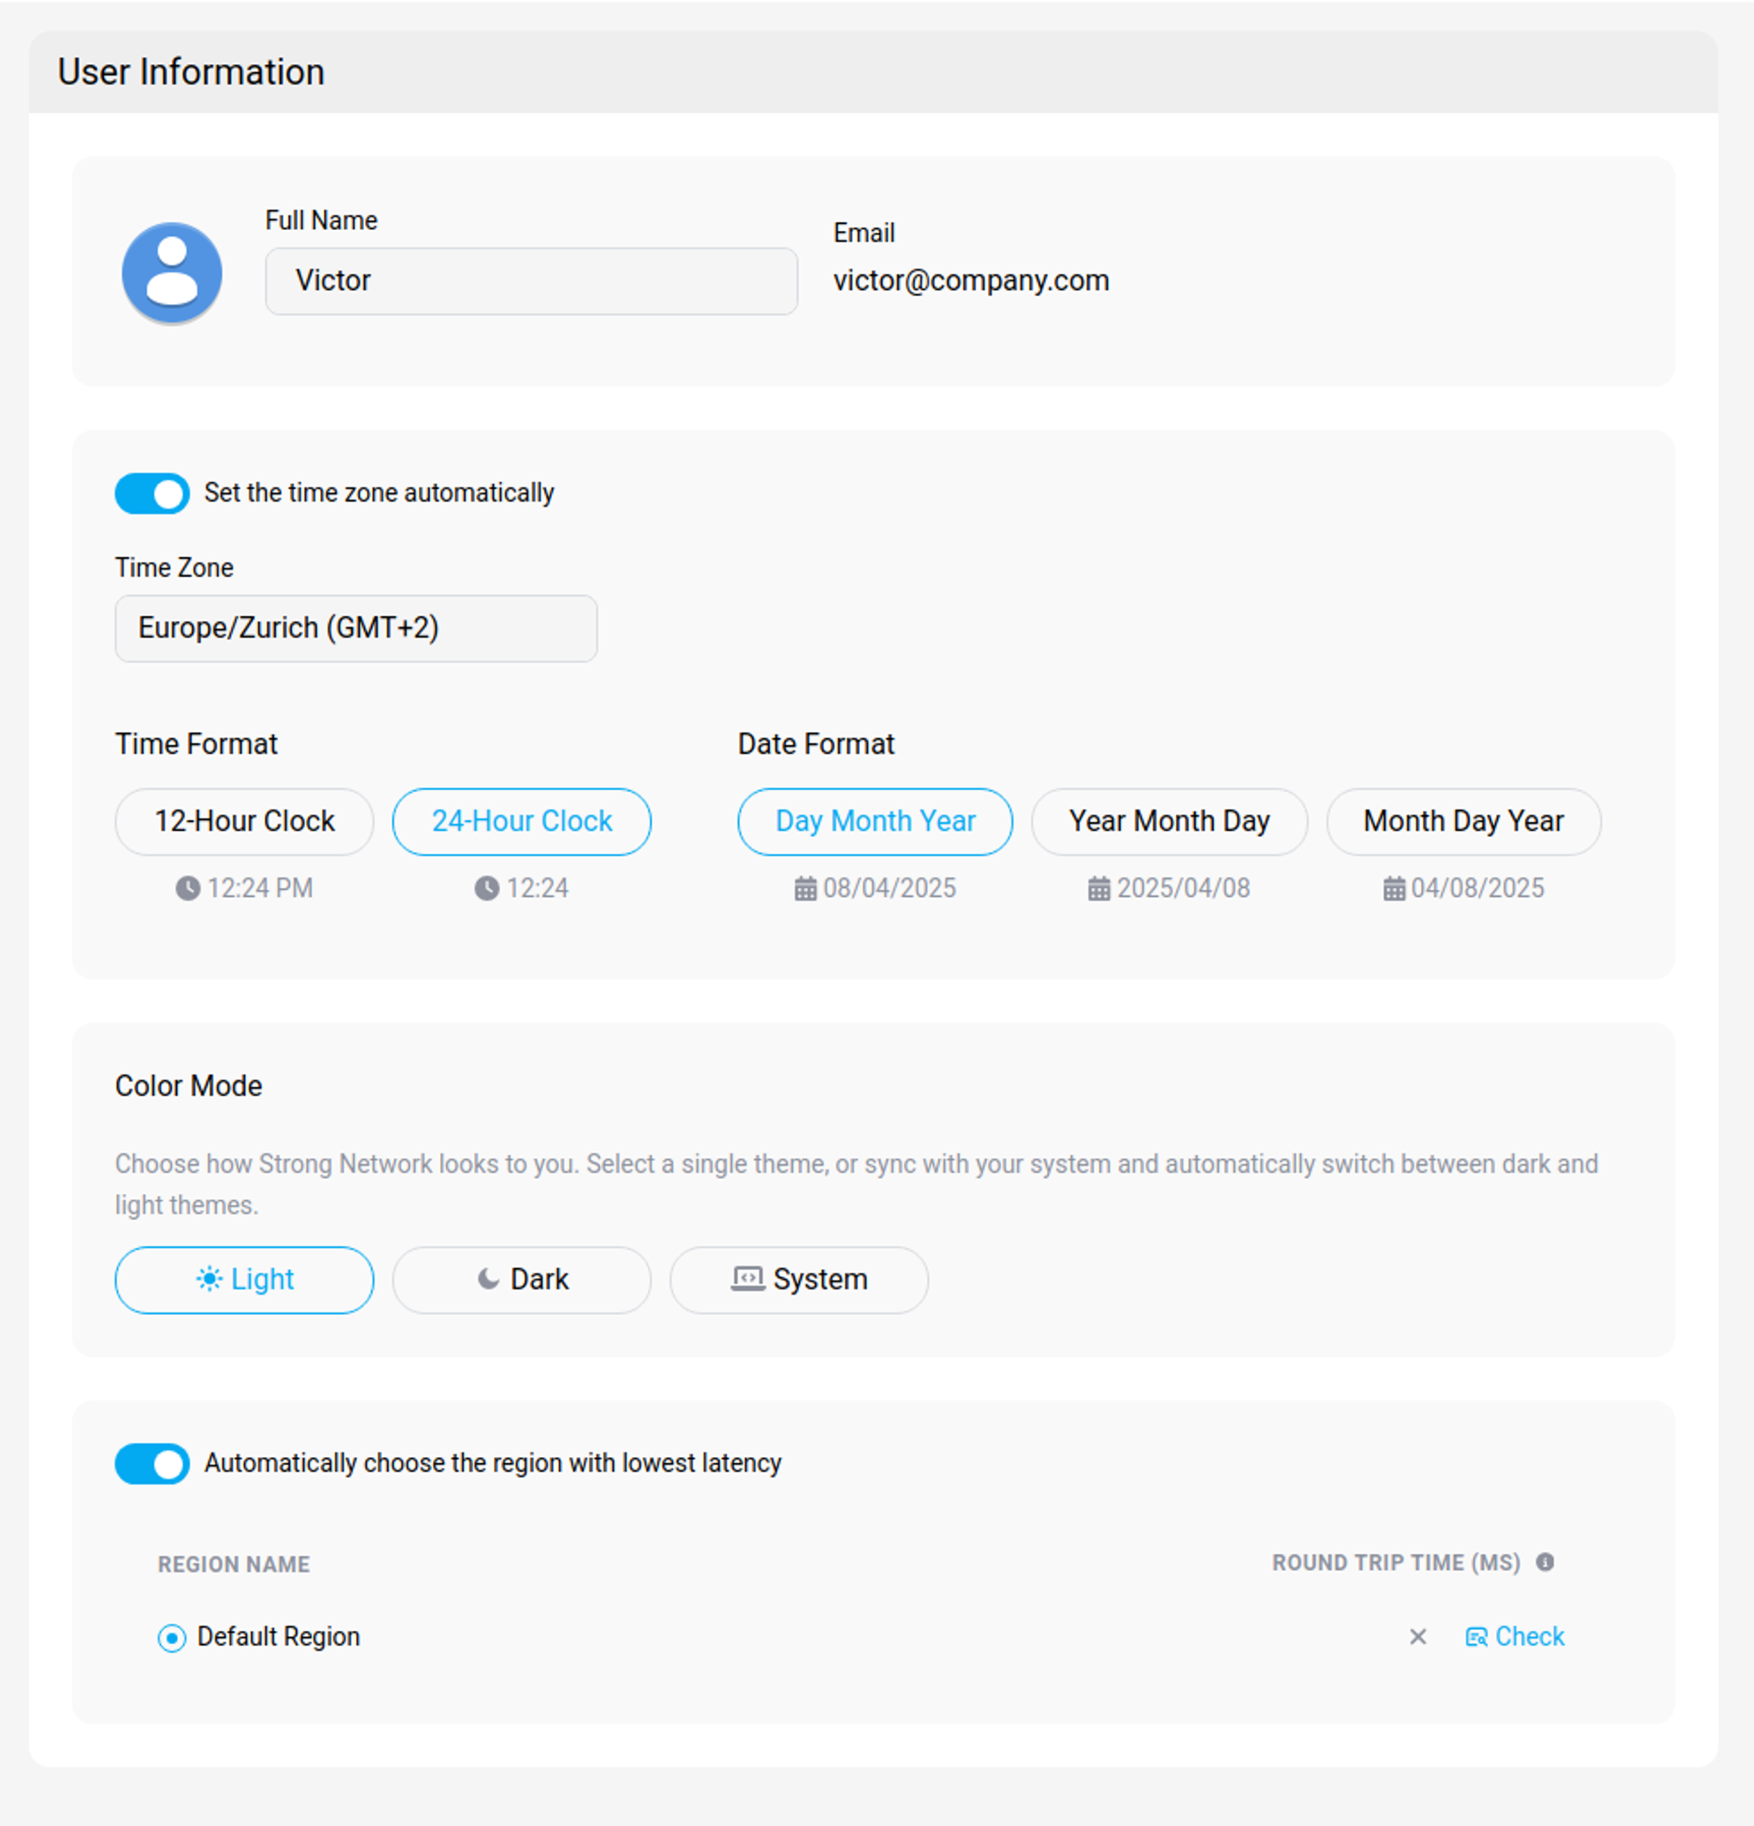Screen dimensions: 1754x1826
Task: Click the calendar icon beside 2025/04/08
Action: [1099, 887]
